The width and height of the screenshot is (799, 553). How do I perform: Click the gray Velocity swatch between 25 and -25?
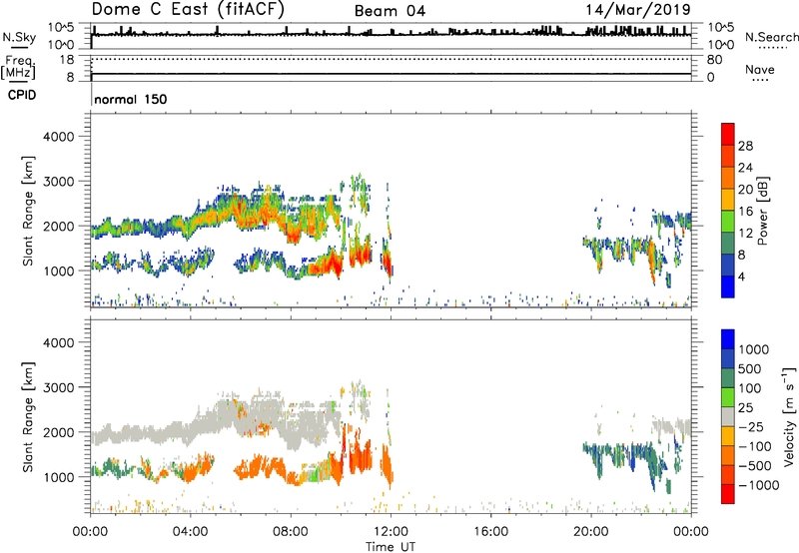728,416
